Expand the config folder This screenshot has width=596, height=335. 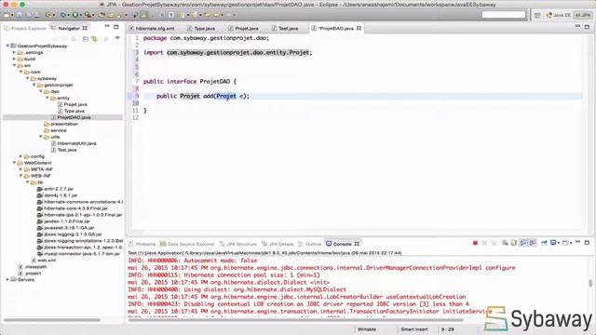[20, 156]
